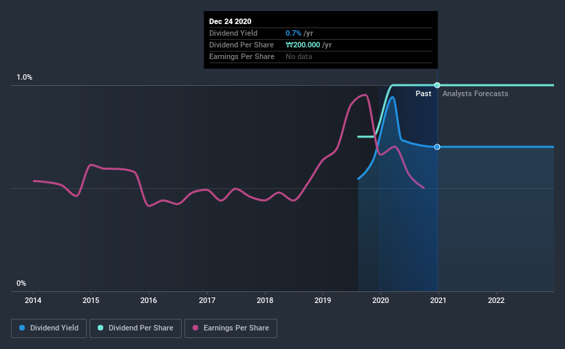Click the Dec 24 2020 tooltip header
The height and width of the screenshot is (349, 565).
tap(231, 21)
